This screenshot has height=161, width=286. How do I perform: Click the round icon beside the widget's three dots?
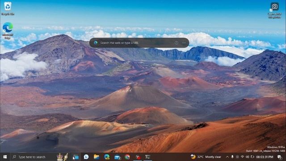177,43
